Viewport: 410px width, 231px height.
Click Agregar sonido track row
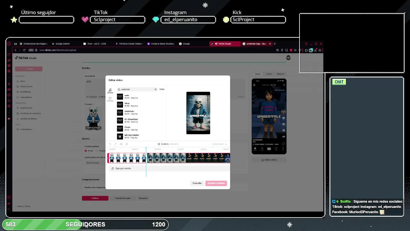coord(169,168)
